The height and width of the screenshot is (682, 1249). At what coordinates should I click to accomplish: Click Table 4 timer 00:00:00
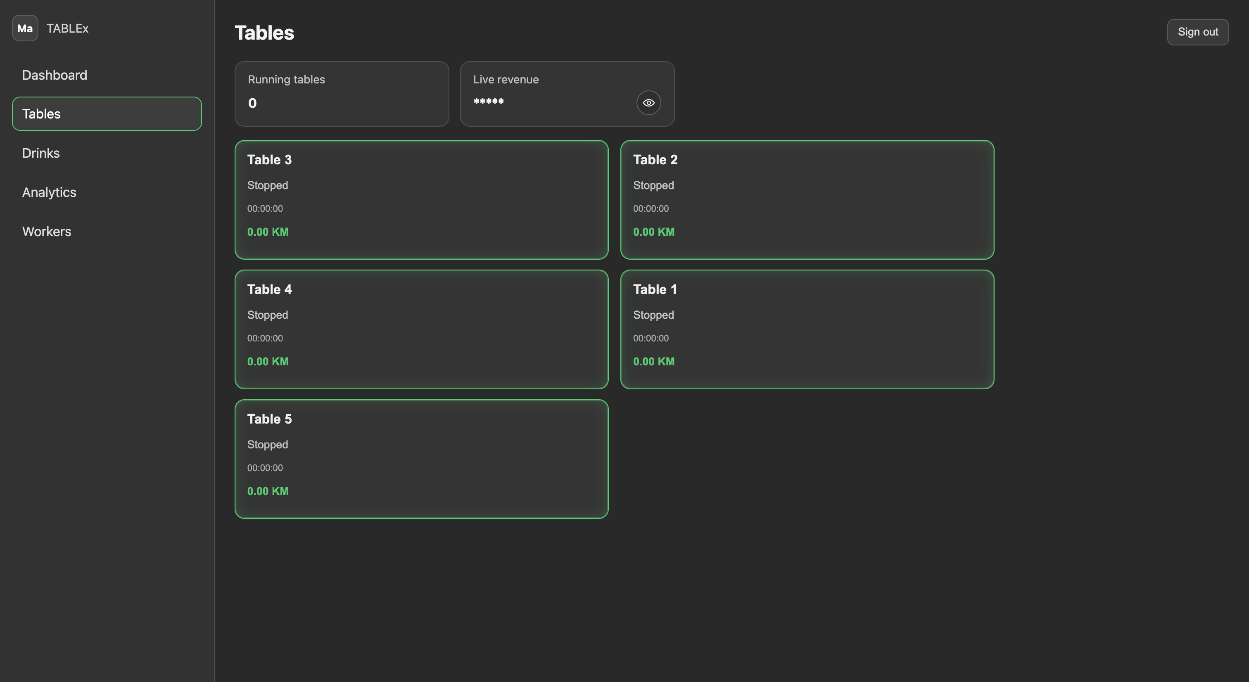click(x=265, y=339)
